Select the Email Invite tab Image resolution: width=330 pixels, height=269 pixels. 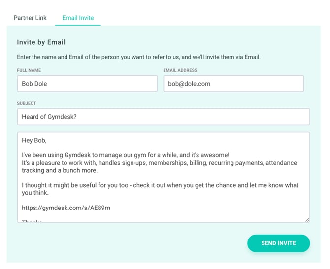coord(78,18)
